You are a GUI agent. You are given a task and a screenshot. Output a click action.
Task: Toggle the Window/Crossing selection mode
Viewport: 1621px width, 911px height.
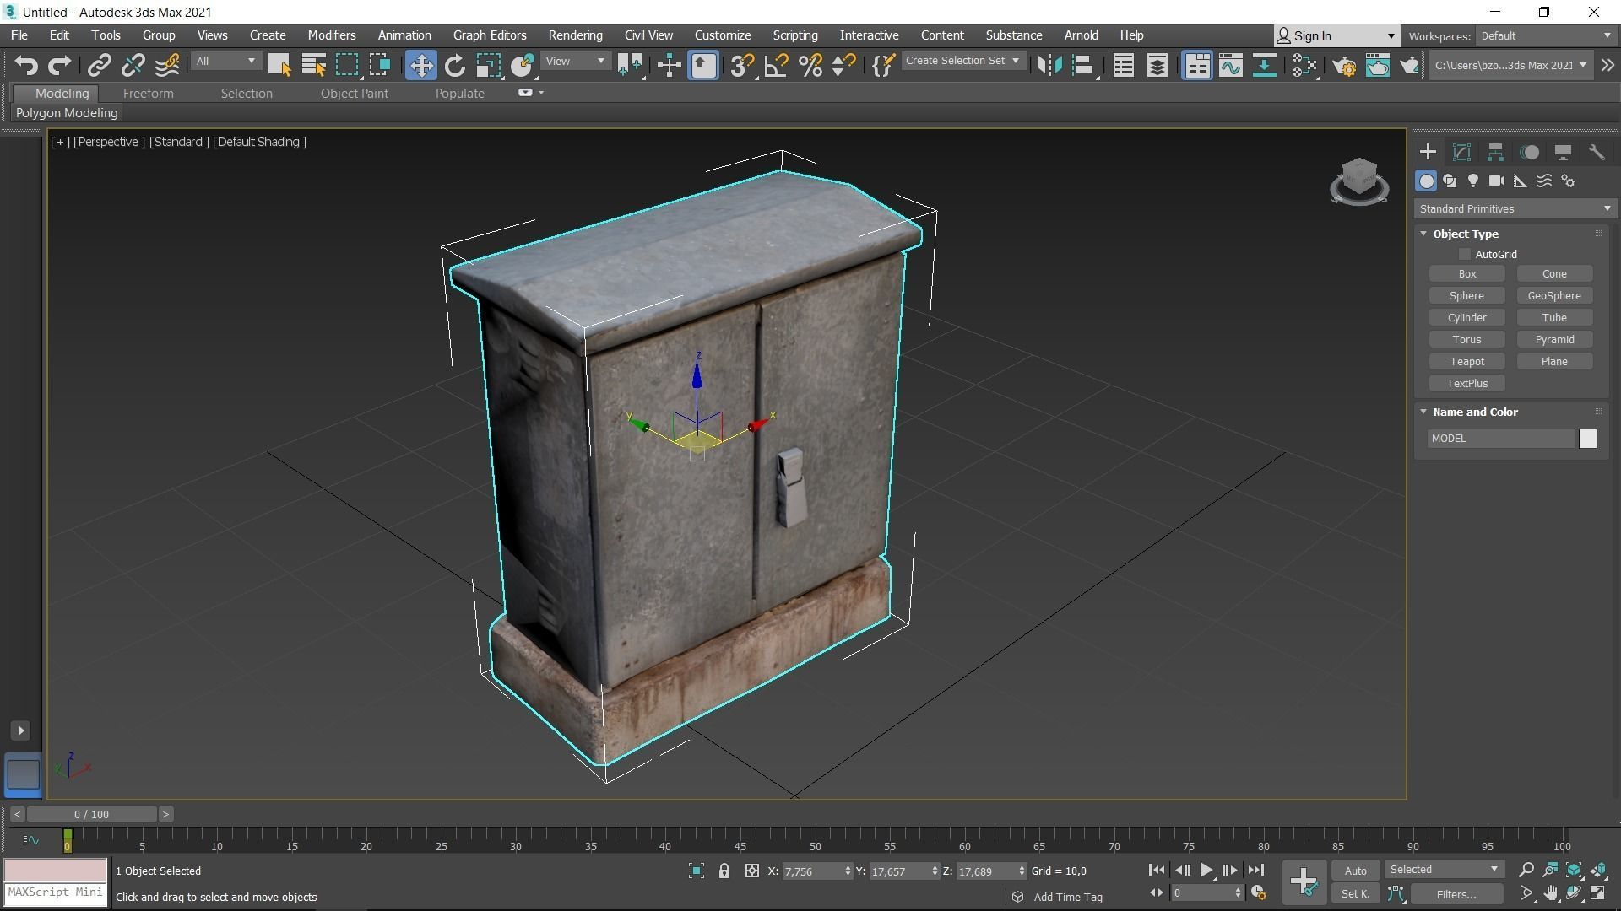380,65
